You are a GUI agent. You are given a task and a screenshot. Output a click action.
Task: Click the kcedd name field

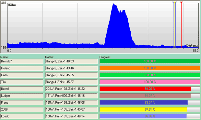click(22, 116)
